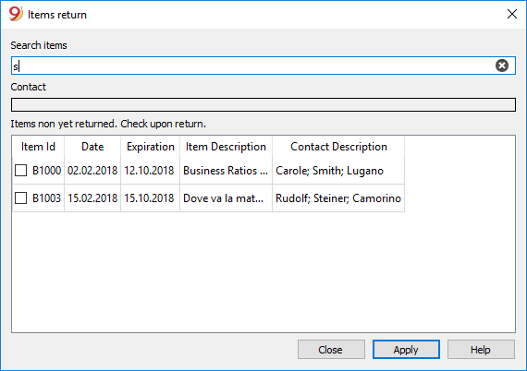
Task: Click the Item Description column header
Action: (x=226, y=147)
